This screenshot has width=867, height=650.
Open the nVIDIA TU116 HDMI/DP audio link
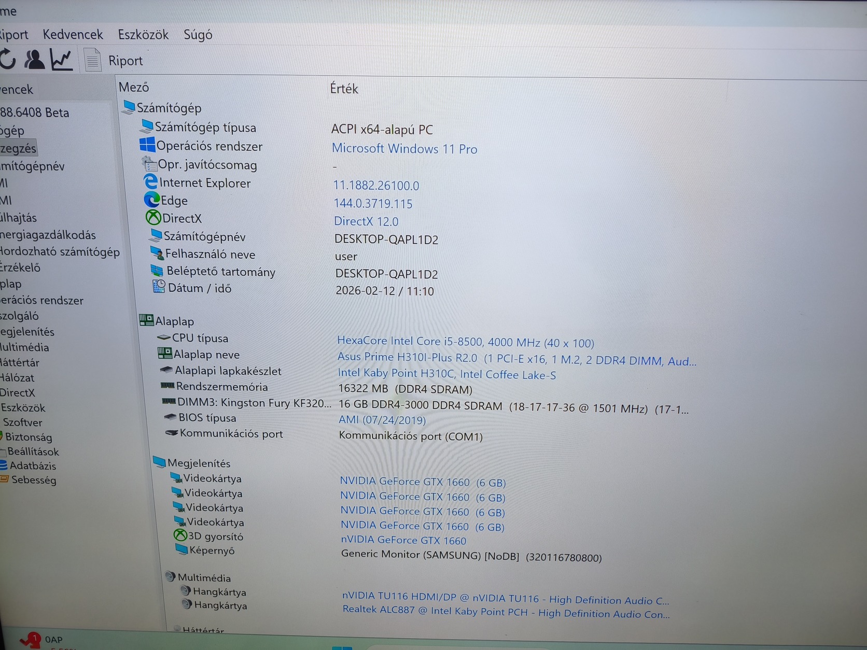click(506, 599)
